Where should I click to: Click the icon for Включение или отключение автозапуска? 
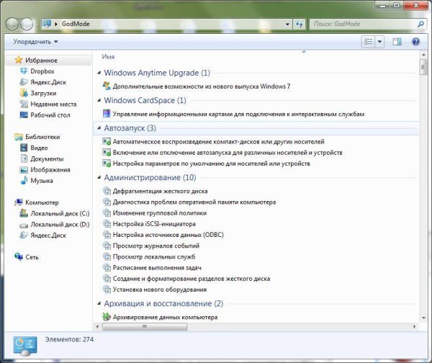point(107,153)
